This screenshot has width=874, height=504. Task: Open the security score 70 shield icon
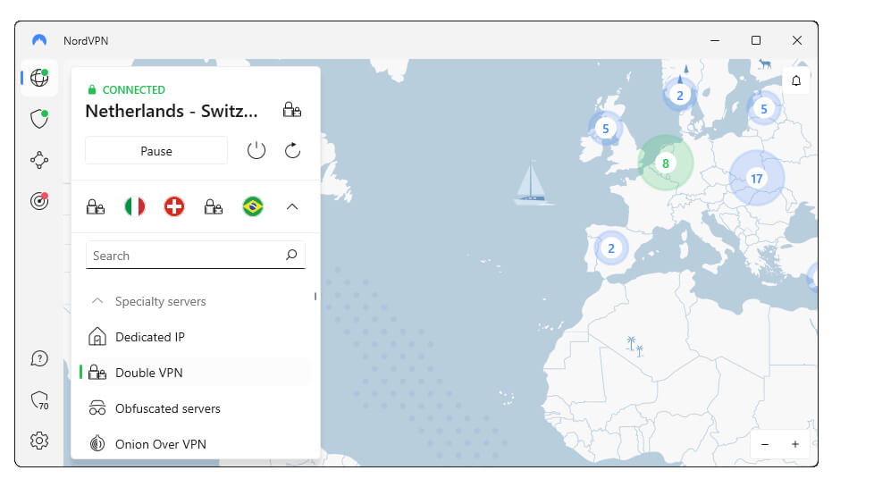[39, 400]
